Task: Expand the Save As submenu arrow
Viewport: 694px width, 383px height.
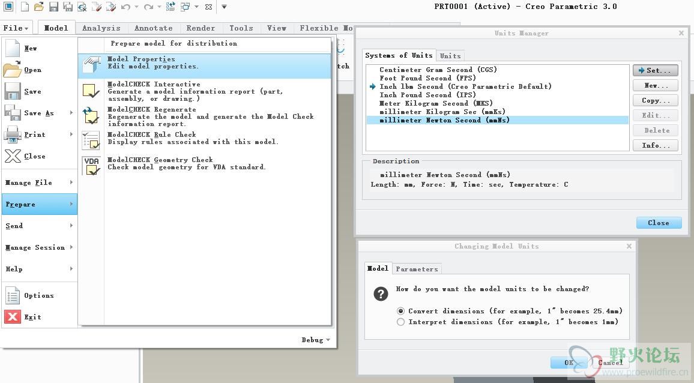Action: click(71, 113)
